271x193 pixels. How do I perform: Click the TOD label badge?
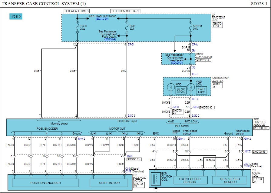16,17
